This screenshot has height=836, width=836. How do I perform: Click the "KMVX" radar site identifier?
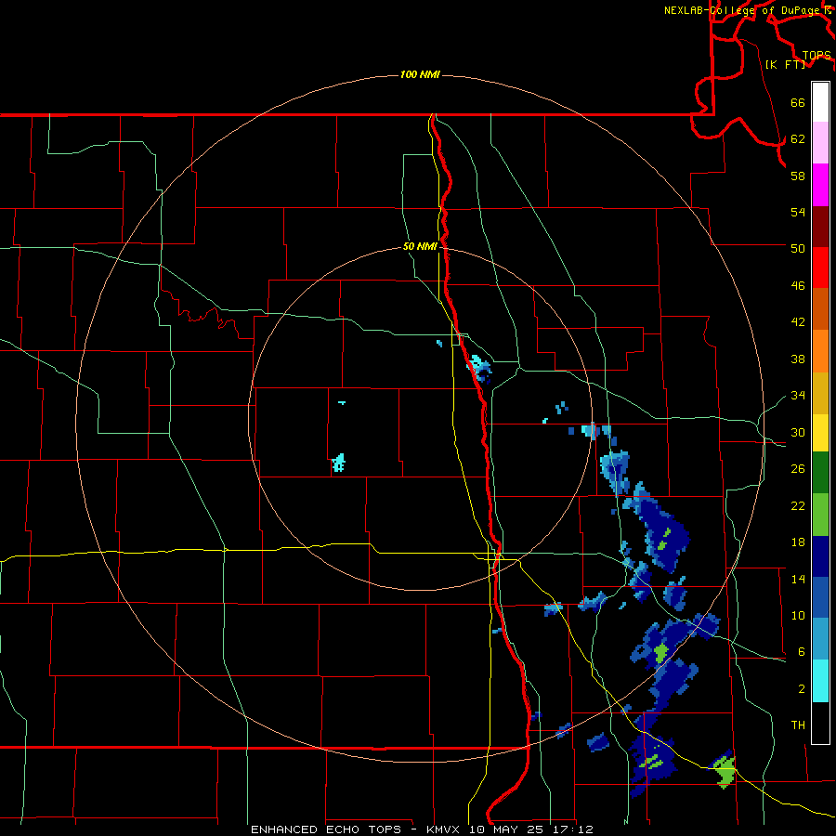pos(442,829)
